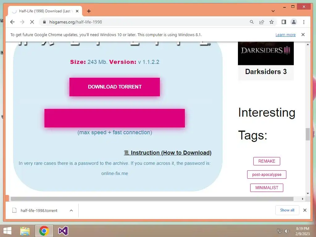Image resolution: width=316 pixels, height=237 pixels.
Task: Expand the half-life-1998.torrent download options chevron
Action: click(x=71, y=210)
